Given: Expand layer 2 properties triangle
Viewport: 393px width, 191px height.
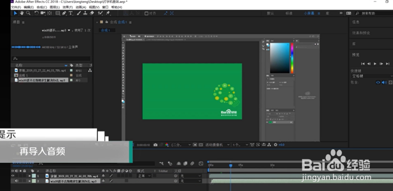Looking at the screenshot, I should 30,181.
